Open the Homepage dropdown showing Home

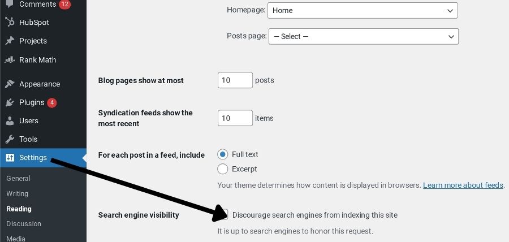click(363, 10)
